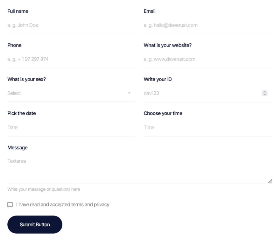
Task: Click the caret arrow in the Select box
Action: pyautogui.click(x=129, y=93)
